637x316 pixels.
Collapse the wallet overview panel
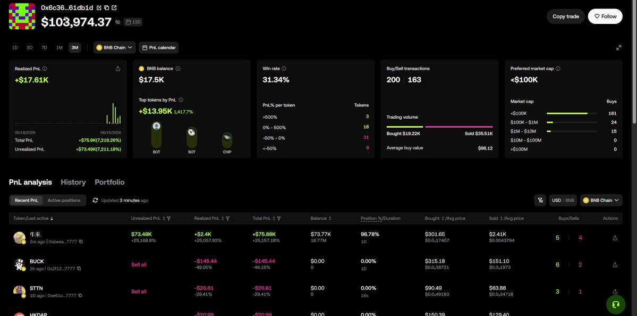[x=618, y=47]
